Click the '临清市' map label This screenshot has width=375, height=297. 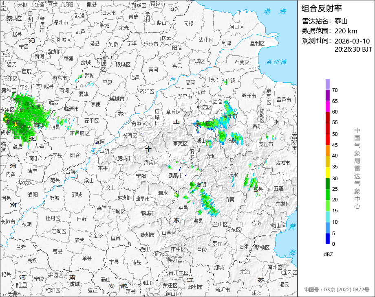71,109
